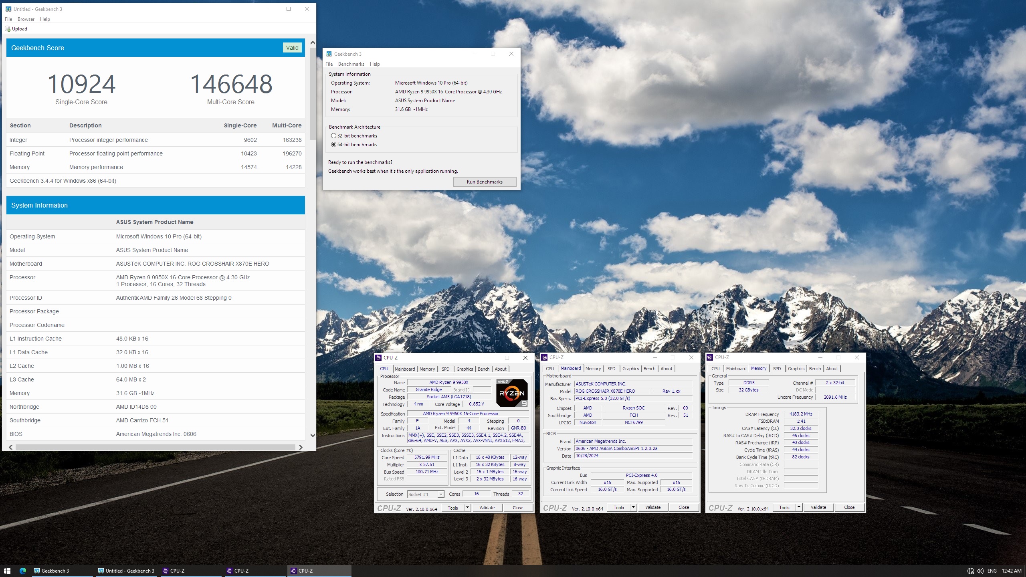Click the CPU-Z taskbar item highlighted as active
Viewport: 1026px width, 577px height.
coord(319,571)
